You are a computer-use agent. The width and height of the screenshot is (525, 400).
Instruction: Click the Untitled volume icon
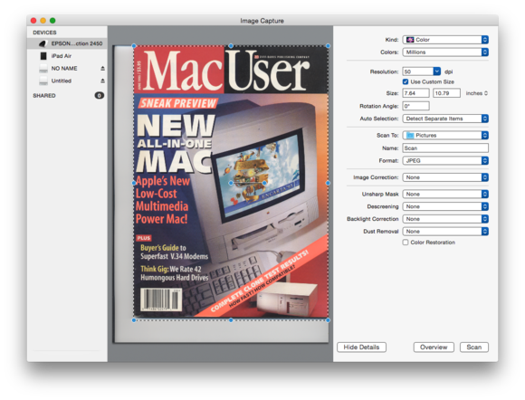coord(43,81)
